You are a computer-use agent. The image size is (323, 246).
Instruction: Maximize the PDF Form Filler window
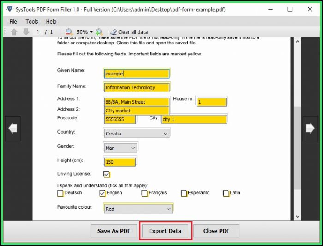coord(290,9)
